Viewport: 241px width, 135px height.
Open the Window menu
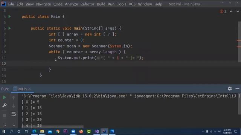point(145,4)
